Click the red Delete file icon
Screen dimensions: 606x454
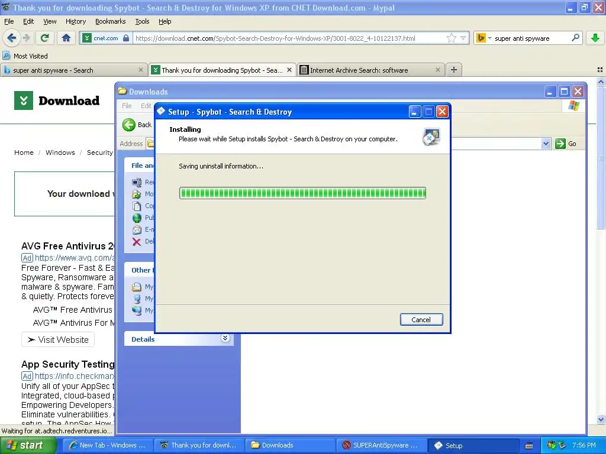coord(137,242)
